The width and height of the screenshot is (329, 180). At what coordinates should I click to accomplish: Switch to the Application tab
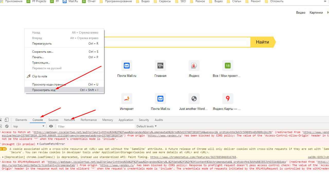126,120
